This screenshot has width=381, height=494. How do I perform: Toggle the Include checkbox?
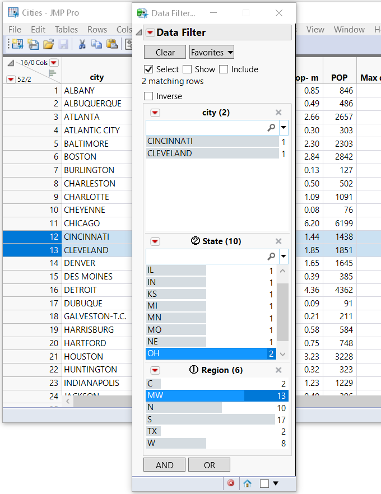224,69
